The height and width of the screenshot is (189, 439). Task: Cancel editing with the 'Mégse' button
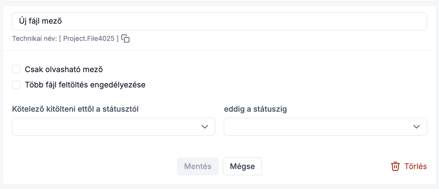click(x=242, y=166)
